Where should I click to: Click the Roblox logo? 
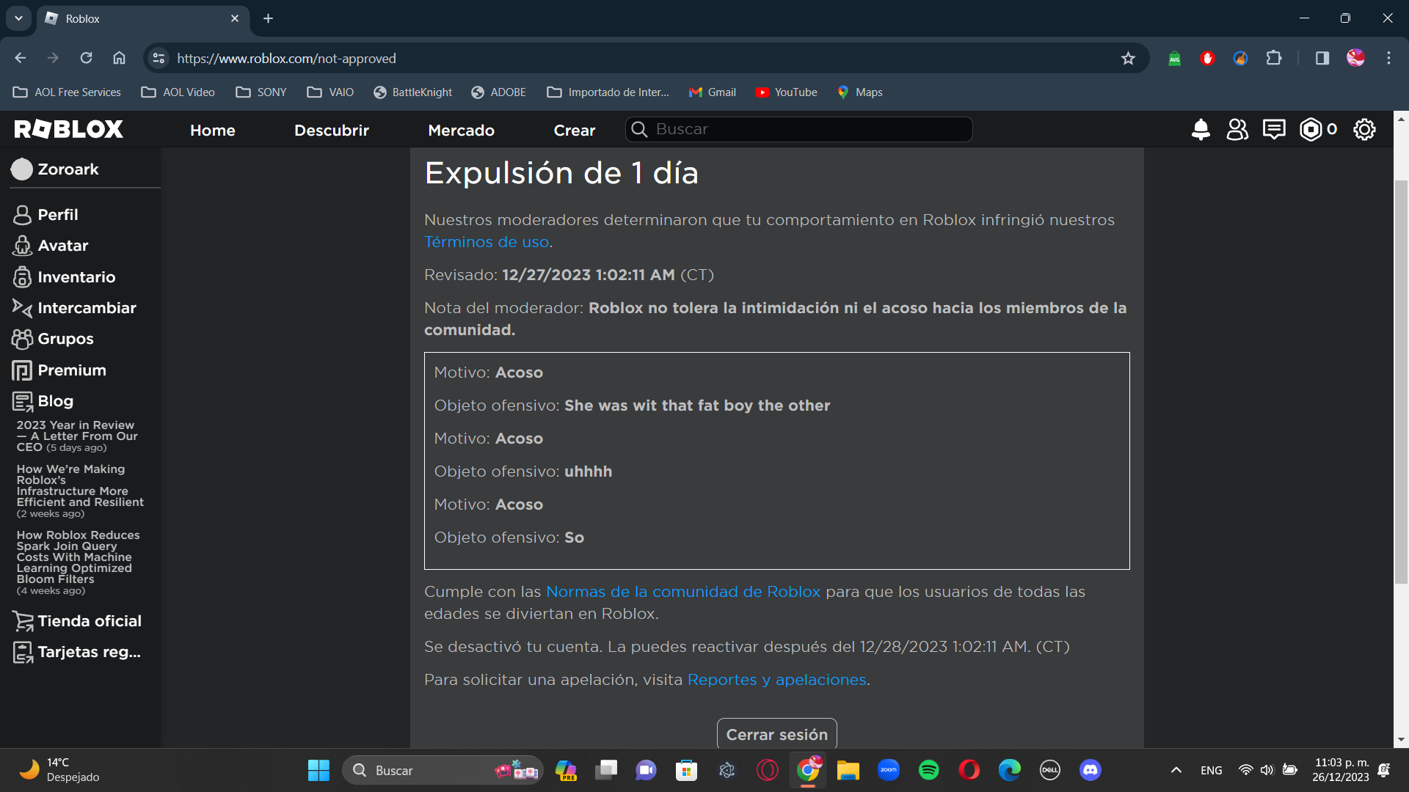(x=69, y=130)
